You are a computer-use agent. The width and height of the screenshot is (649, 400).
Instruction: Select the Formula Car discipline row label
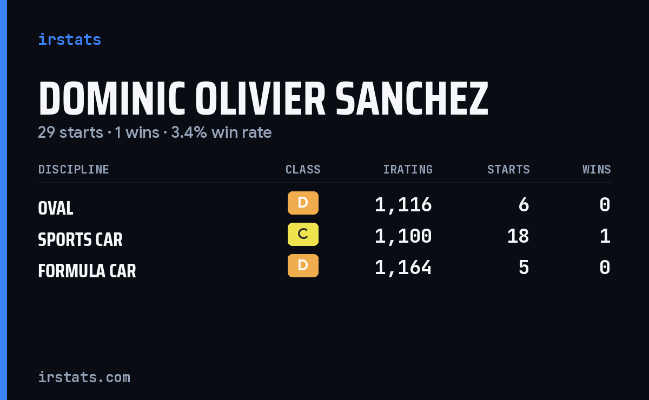pos(87,271)
